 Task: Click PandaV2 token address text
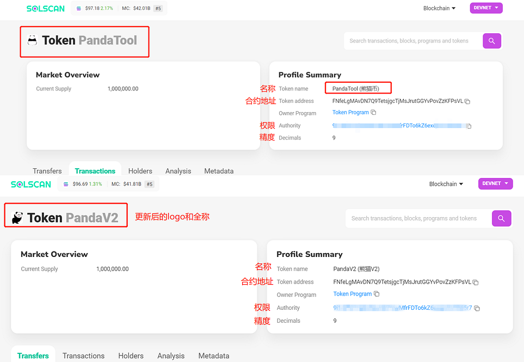tap(402, 282)
